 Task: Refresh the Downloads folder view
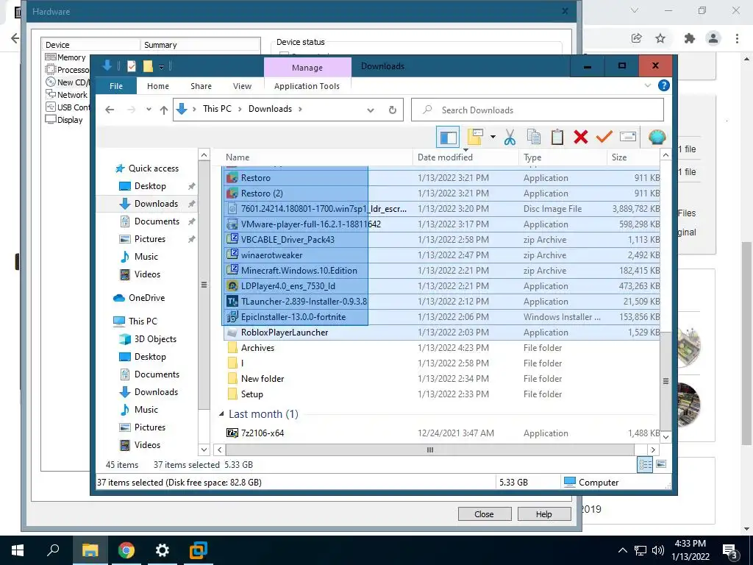tap(393, 110)
